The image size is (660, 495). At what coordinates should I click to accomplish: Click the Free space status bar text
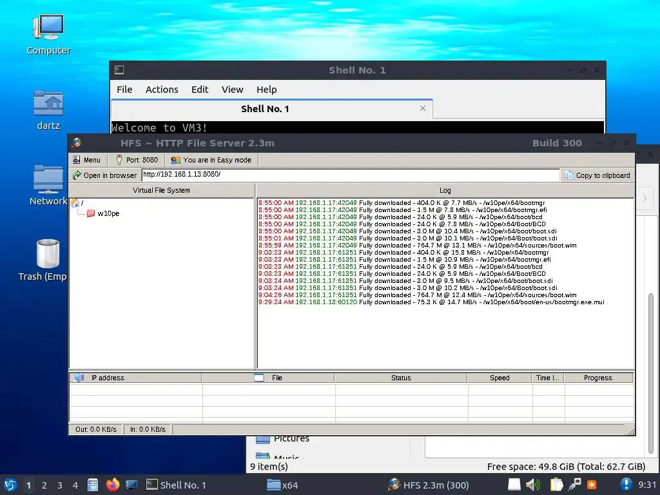coord(566,467)
